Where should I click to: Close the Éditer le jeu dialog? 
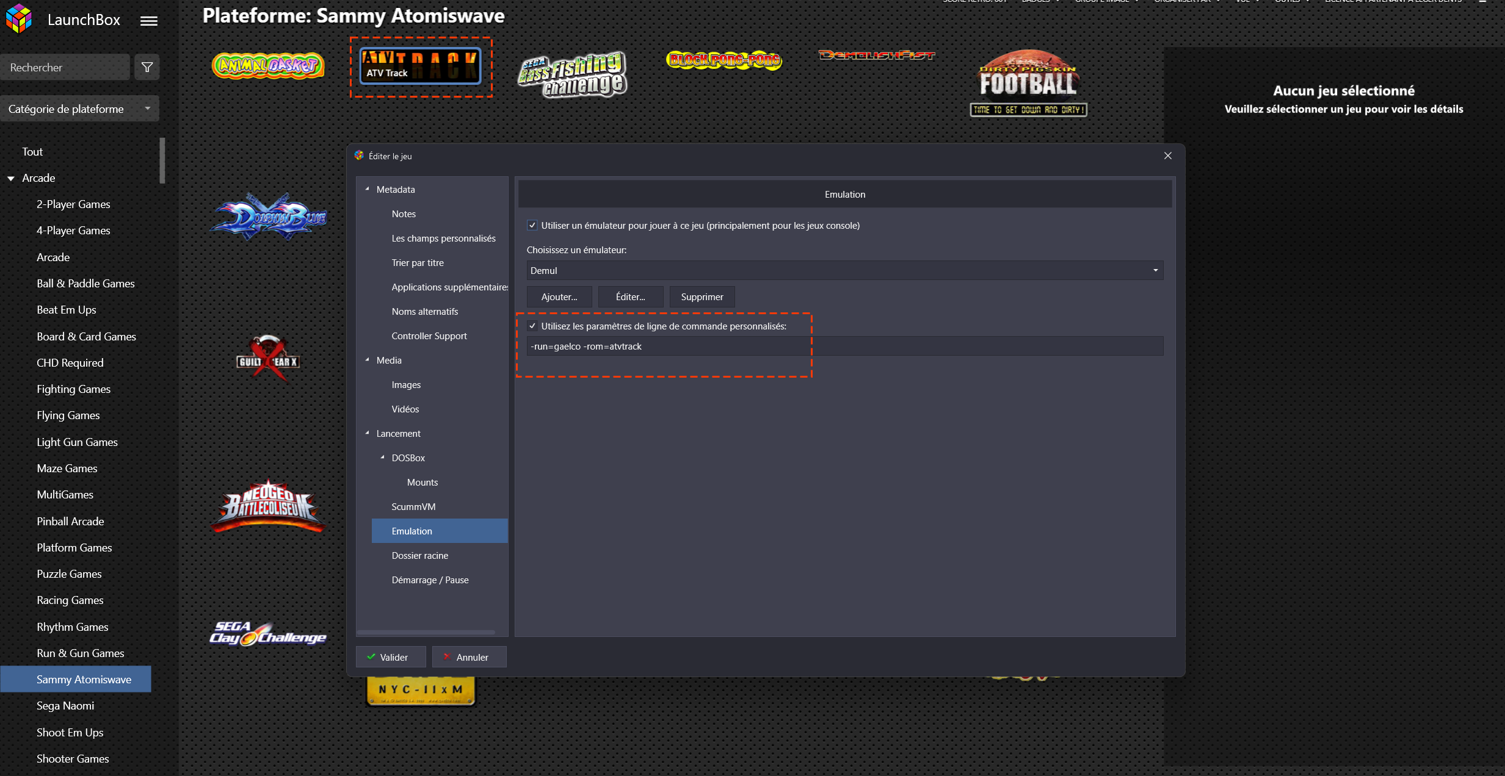(1167, 156)
